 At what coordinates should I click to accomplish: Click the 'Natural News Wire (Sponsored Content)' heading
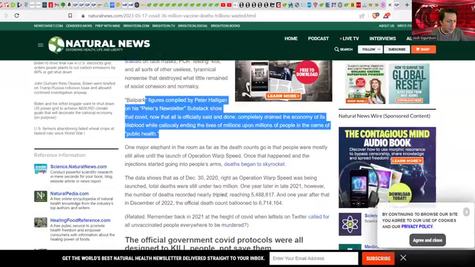click(384, 116)
